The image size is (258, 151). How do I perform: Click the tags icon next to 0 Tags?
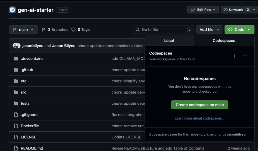click(x=74, y=30)
